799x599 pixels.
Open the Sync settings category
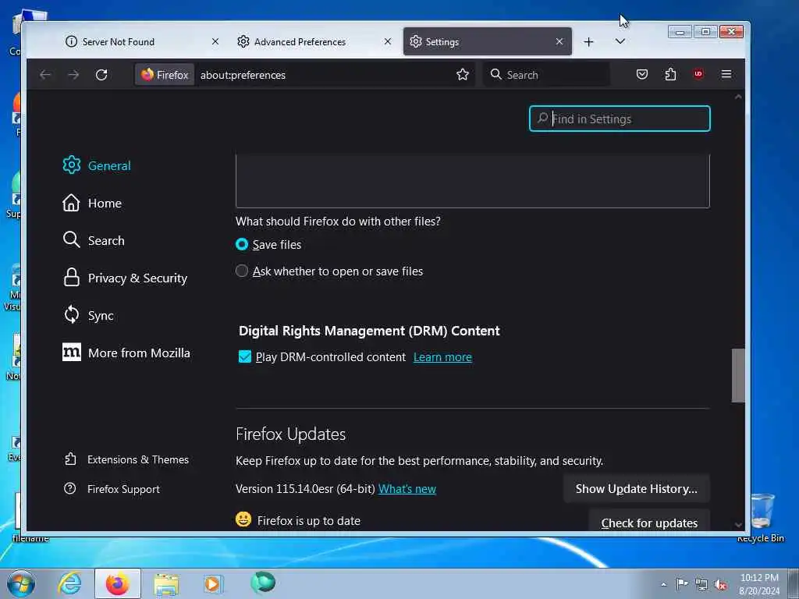(x=88, y=315)
